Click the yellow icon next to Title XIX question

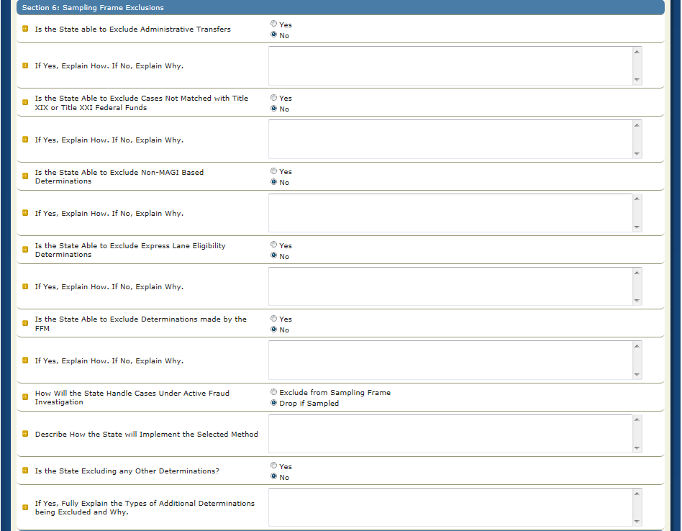pos(26,103)
